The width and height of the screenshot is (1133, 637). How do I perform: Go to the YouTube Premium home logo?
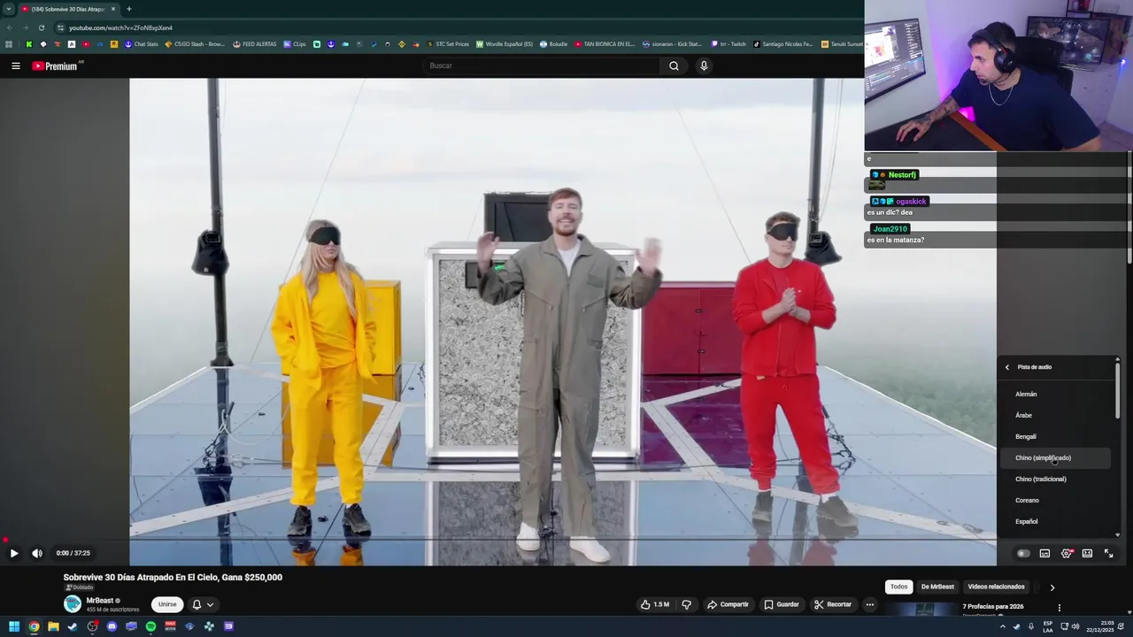pyautogui.click(x=57, y=65)
